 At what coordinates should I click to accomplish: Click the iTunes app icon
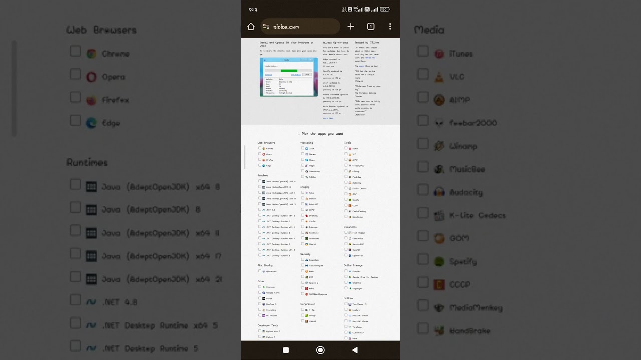pyautogui.click(x=350, y=149)
